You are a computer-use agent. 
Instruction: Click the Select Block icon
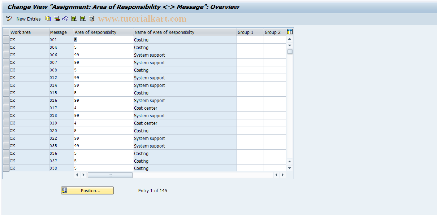83,19
